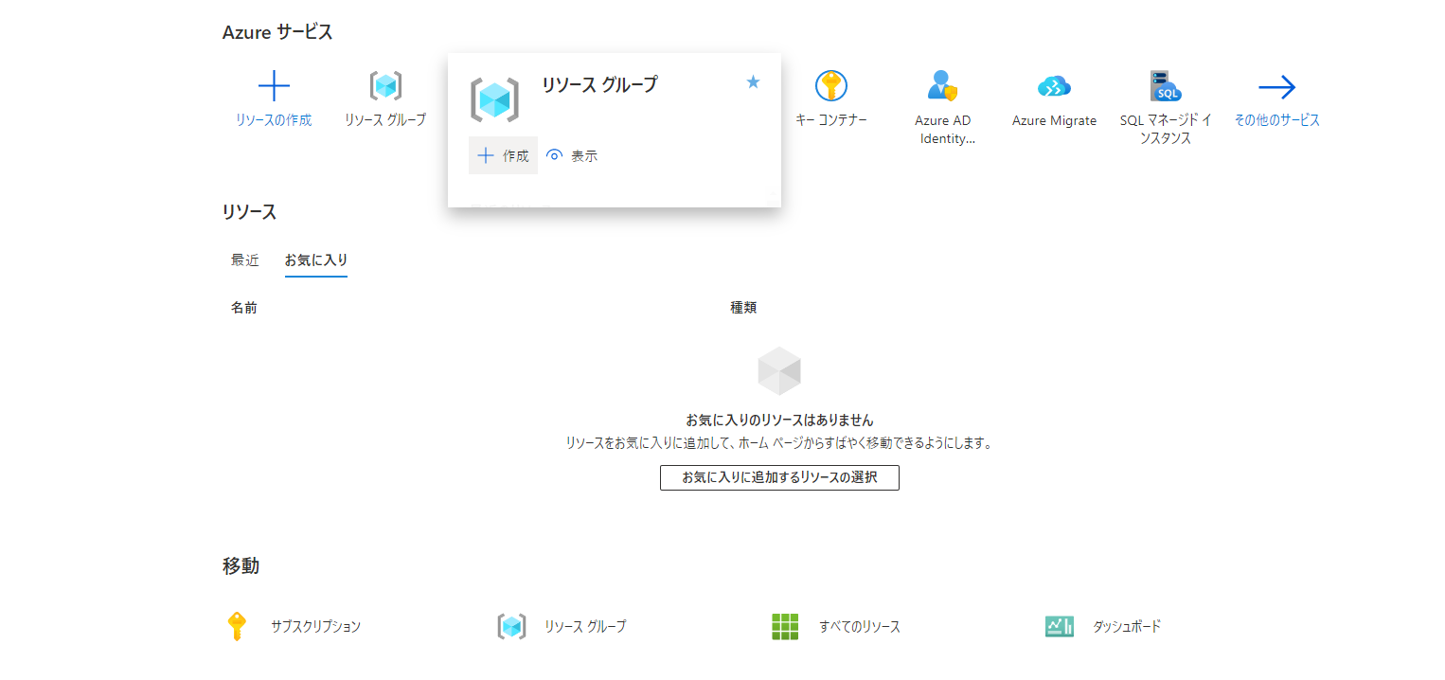Switch to the 最近 tab
This screenshot has width=1445, height=680.
pyautogui.click(x=245, y=259)
